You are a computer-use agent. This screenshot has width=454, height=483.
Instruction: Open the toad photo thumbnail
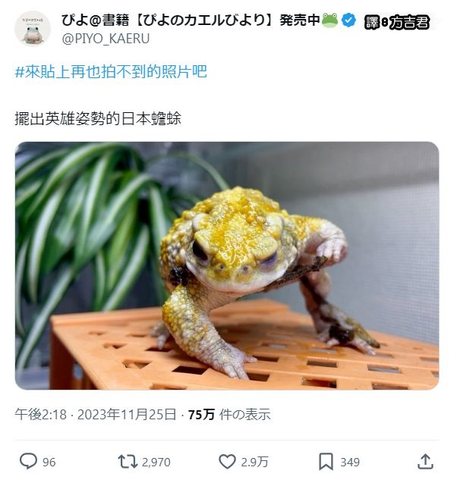pos(227,266)
